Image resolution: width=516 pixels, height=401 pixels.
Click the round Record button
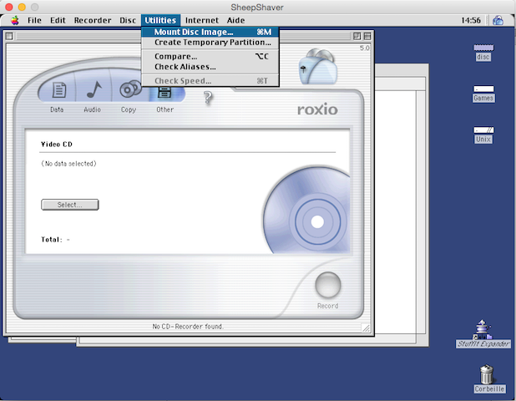click(328, 285)
